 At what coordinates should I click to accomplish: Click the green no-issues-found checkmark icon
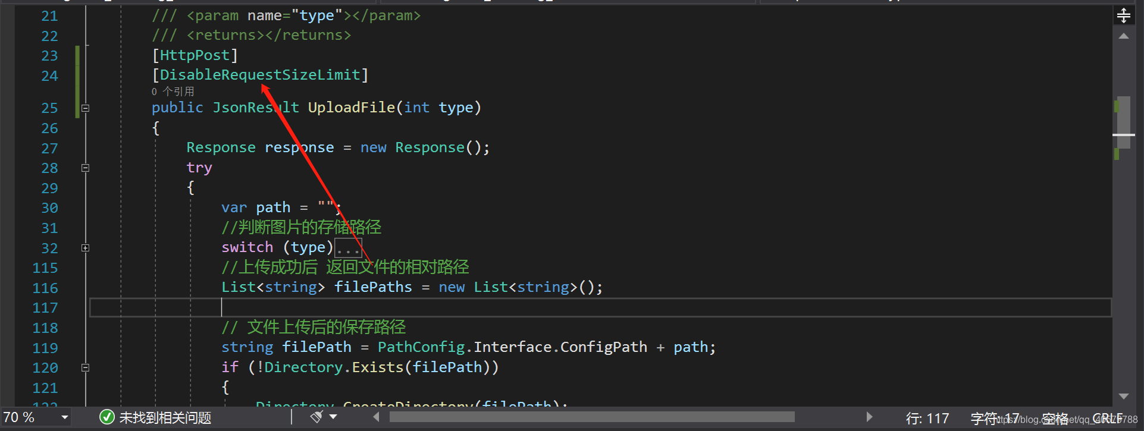tap(107, 417)
